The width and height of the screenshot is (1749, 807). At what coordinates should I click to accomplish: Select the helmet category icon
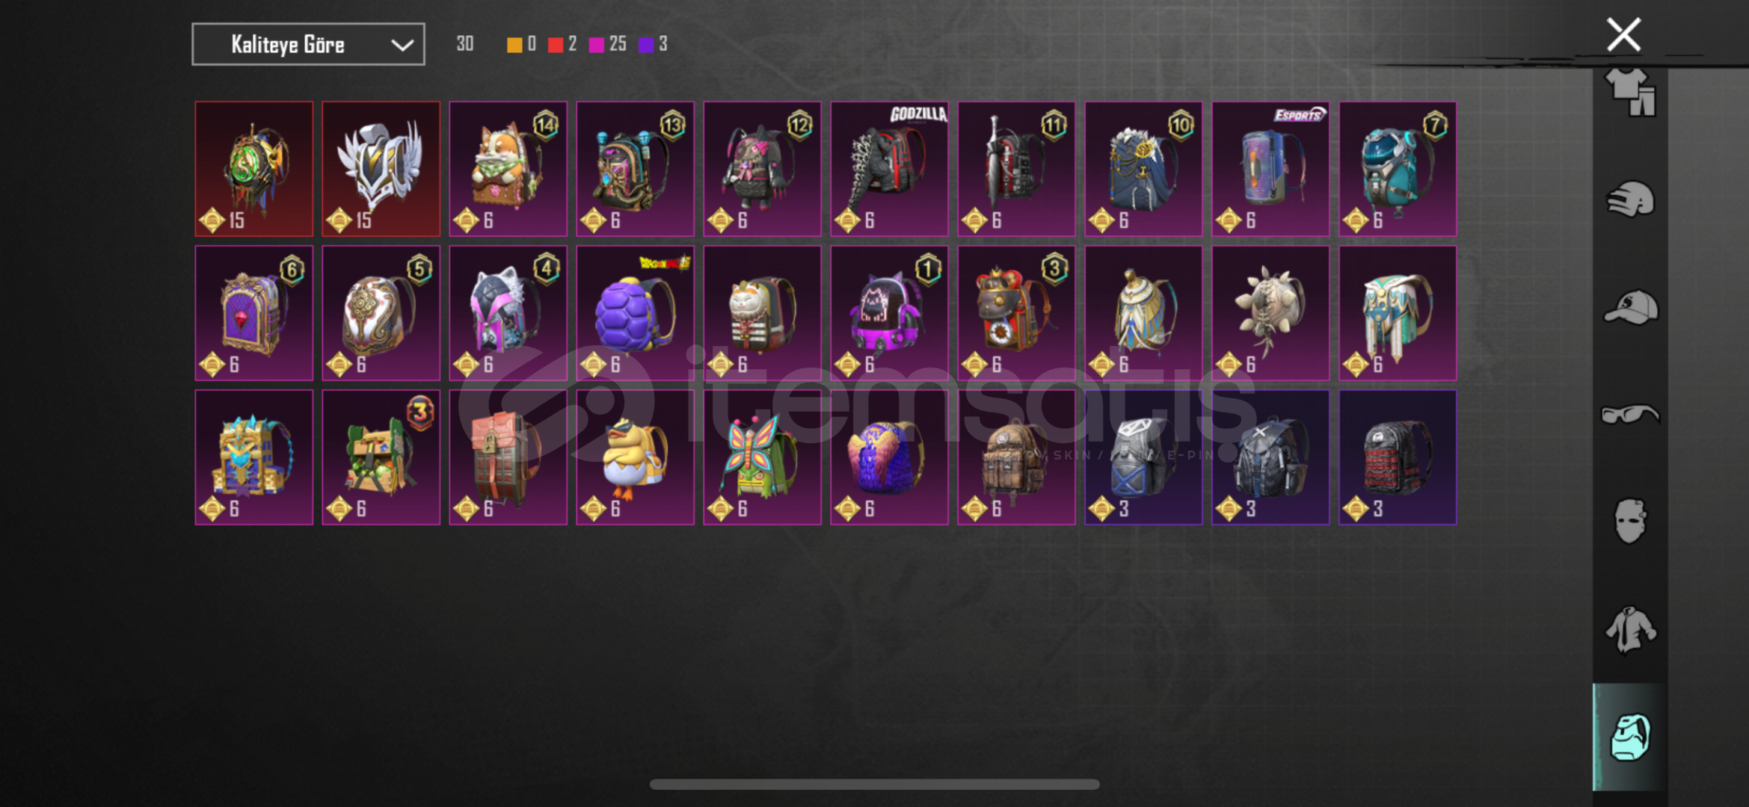pos(1631,199)
